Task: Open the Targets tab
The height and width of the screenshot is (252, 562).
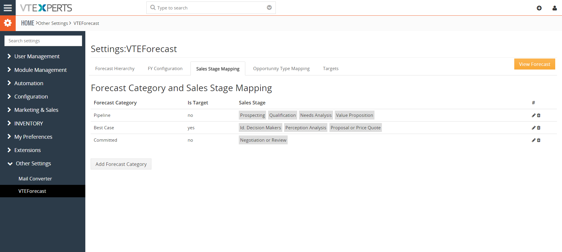Action: (x=331, y=69)
